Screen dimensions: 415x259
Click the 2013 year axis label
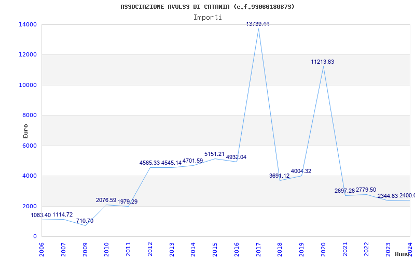[172, 249]
